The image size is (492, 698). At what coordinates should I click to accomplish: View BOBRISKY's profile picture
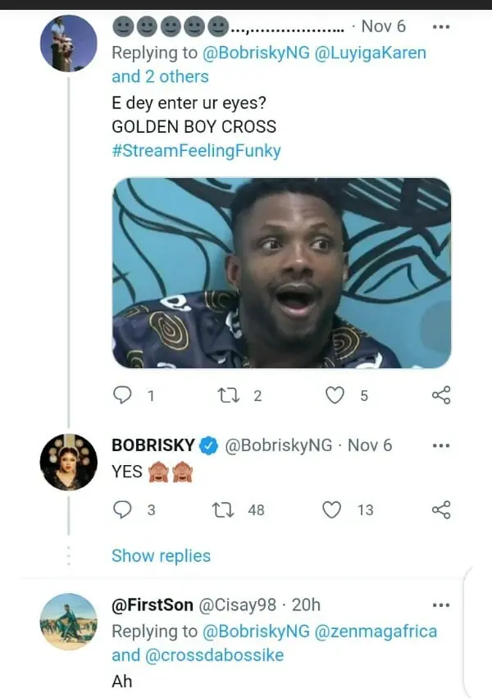coord(69,463)
